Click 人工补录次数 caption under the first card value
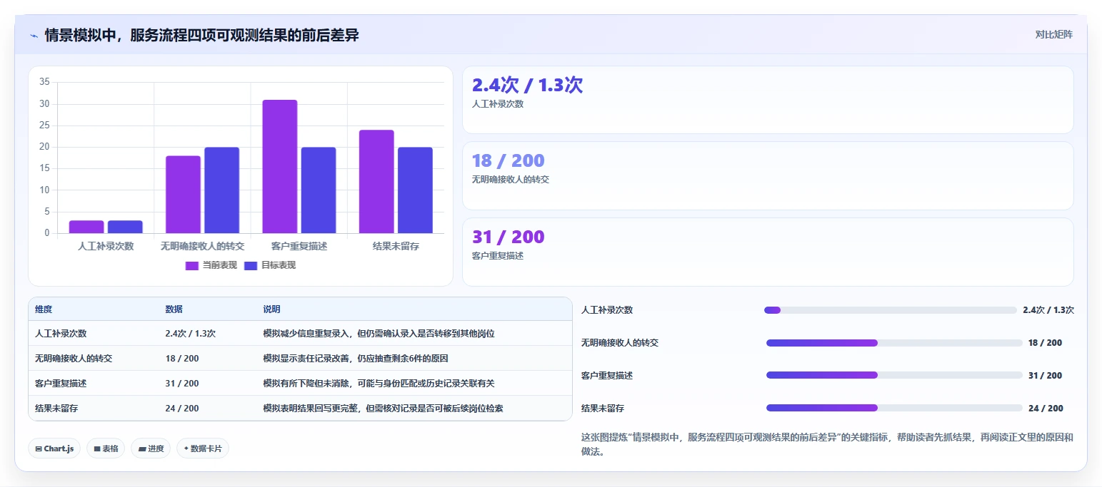The height and width of the screenshot is (487, 1102). click(498, 104)
